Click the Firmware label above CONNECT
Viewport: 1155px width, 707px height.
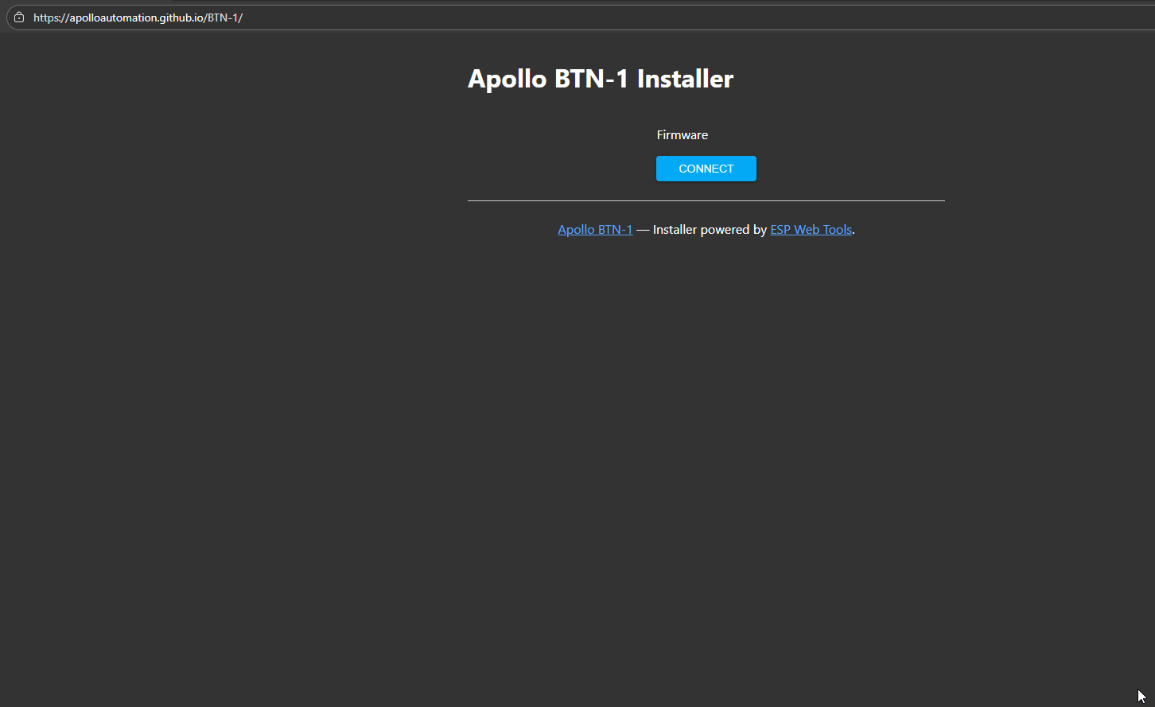point(682,135)
